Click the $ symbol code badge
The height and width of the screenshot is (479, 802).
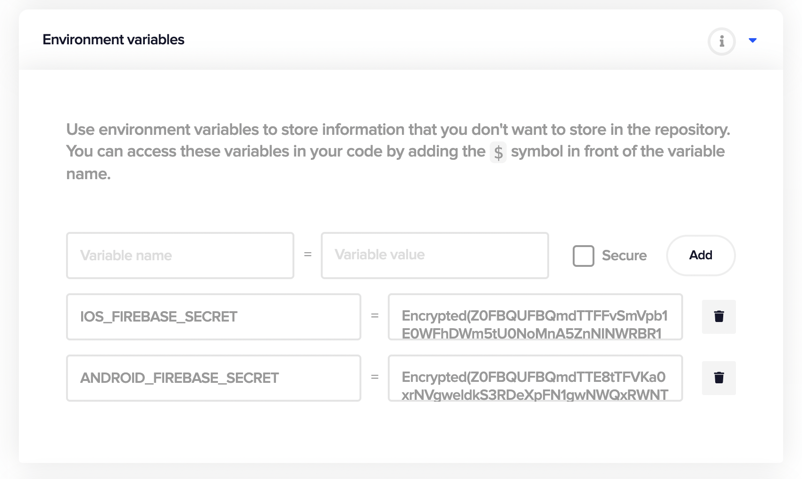click(x=498, y=152)
